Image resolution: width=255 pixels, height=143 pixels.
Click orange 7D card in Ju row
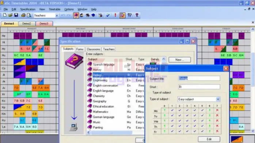coord(16,88)
